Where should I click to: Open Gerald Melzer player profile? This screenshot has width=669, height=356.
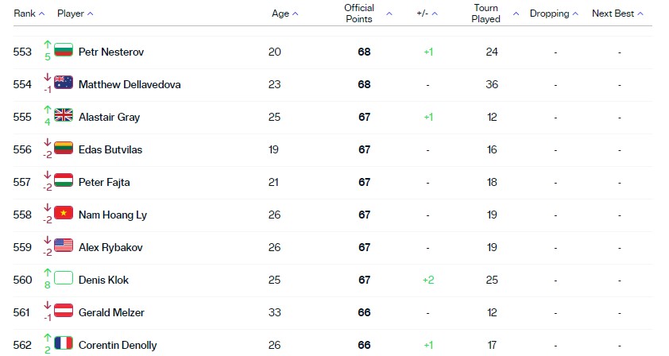click(111, 312)
